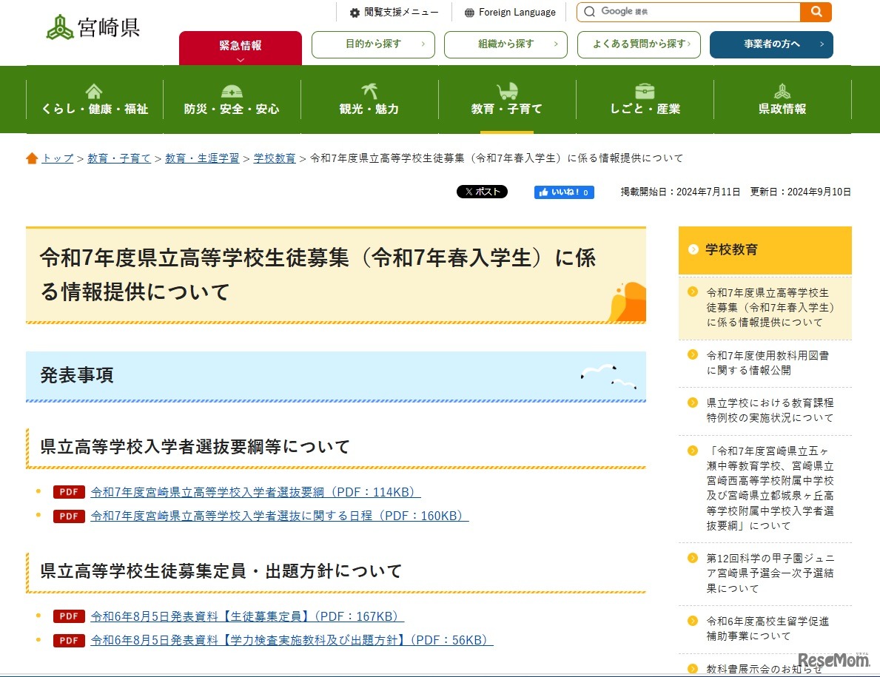Click the Google search magnifier icon
The width and height of the screenshot is (880, 677).
point(816,12)
